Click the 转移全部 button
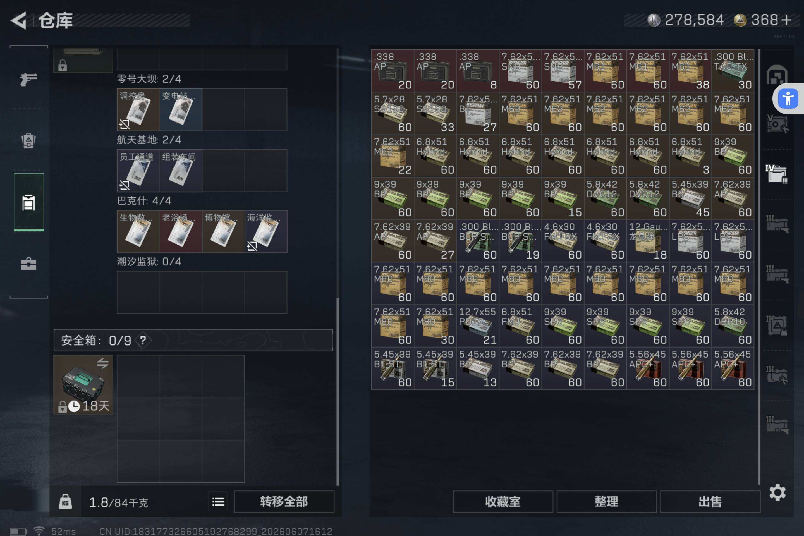804x536 pixels. [x=284, y=501]
